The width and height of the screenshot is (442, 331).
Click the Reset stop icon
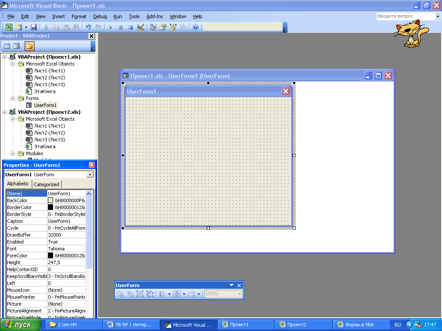coord(130,27)
